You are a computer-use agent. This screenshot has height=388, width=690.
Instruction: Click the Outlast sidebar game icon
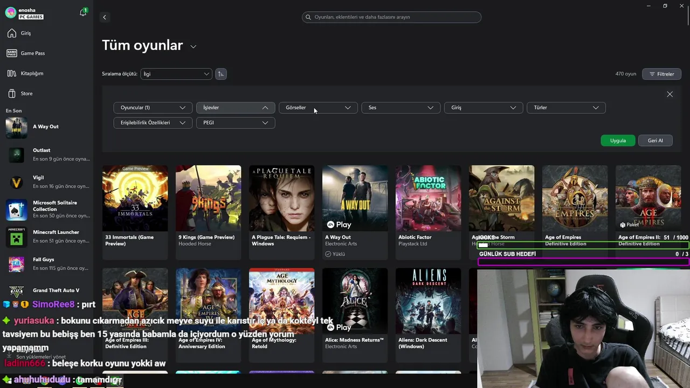16,155
